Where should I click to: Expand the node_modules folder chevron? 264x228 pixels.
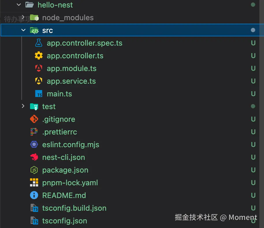click(x=23, y=18)
